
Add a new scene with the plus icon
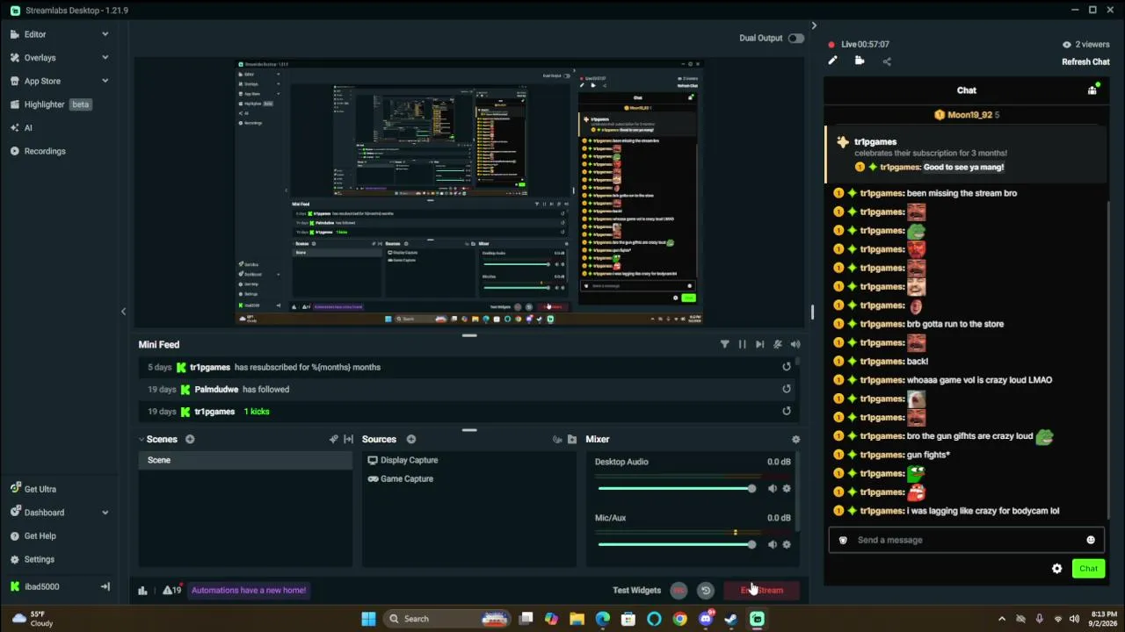pyautogui.click(x=190, y=439)
